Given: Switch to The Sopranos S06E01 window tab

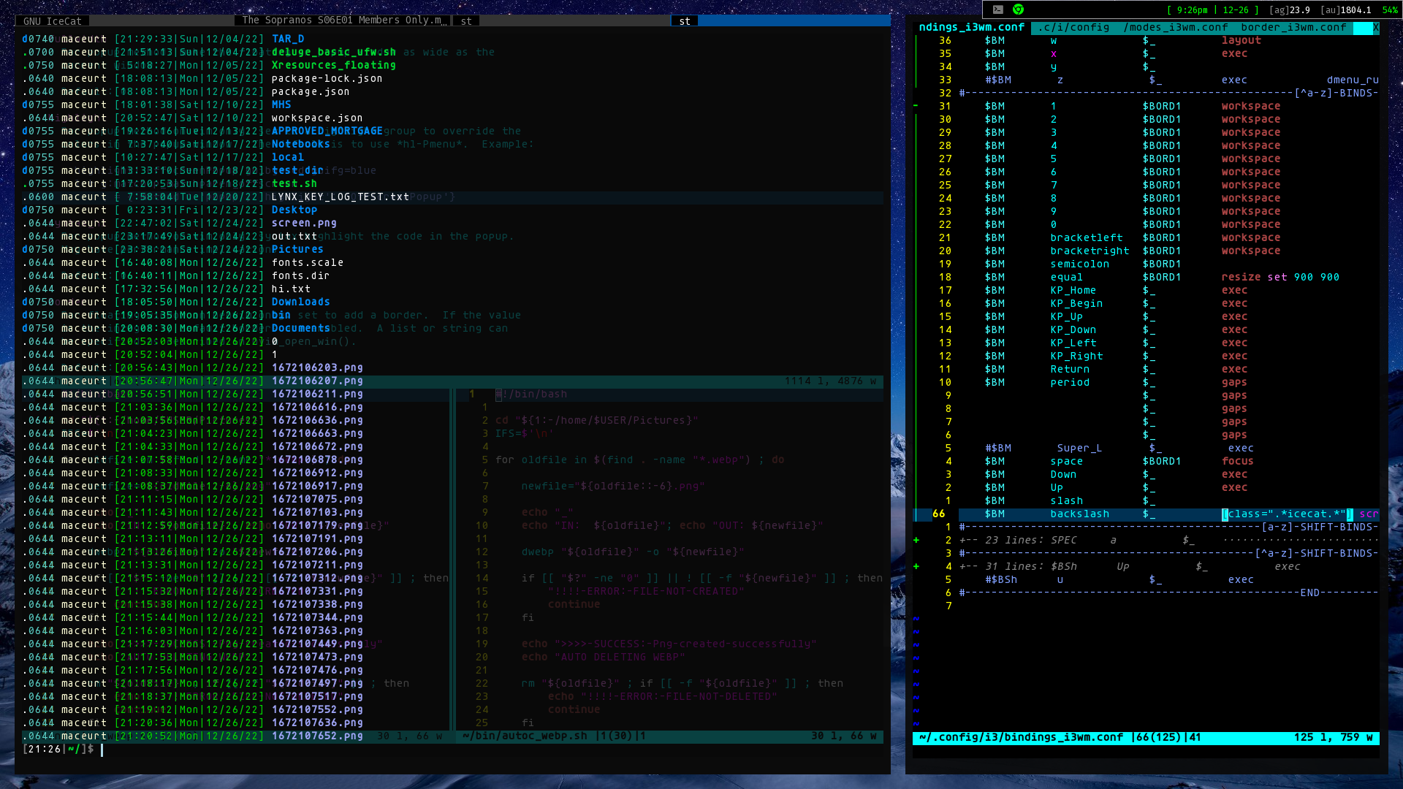Looking at the screenshot, I should pos(342,20).
